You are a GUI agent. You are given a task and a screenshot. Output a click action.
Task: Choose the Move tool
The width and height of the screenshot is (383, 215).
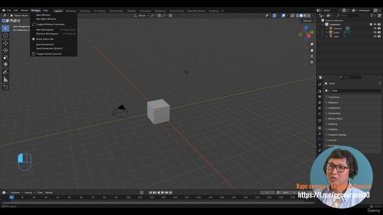point(5,43)
